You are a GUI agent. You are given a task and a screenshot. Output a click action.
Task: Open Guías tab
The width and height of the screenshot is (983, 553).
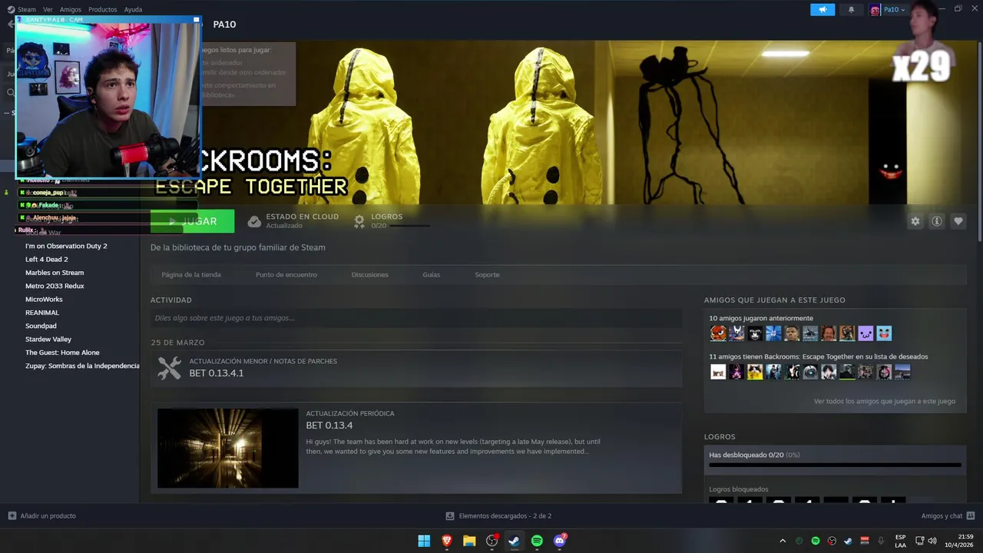[x=432, y=274]
